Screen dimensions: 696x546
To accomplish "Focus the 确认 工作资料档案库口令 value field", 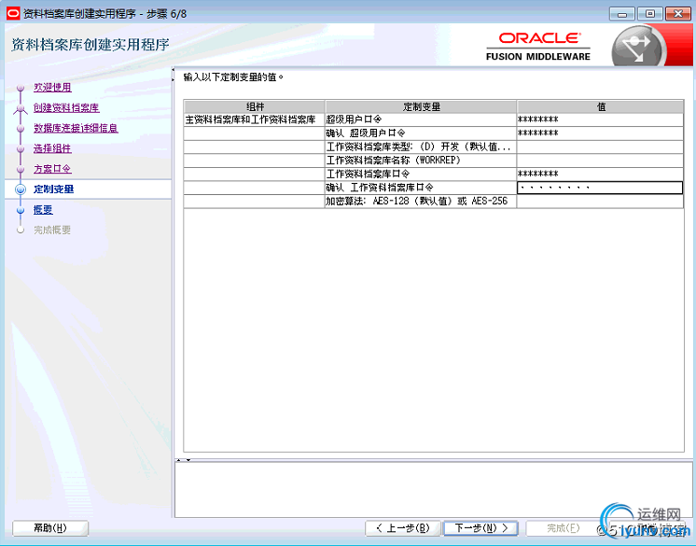I will pos(600,188).
